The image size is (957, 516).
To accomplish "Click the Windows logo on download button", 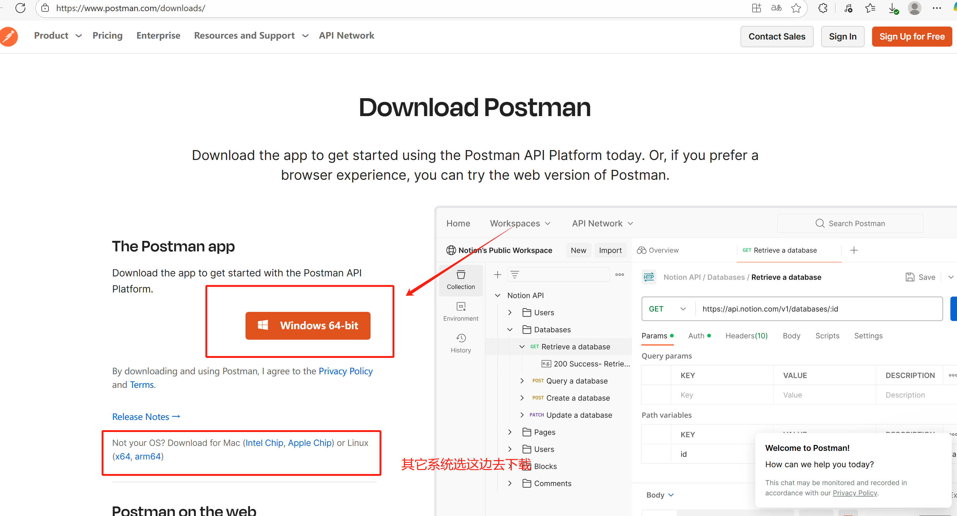I will click(x=263, y=325).
